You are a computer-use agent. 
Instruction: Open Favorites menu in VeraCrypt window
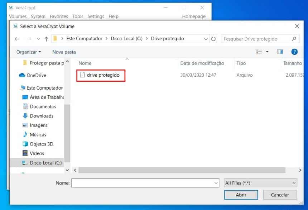[x=59, y=16]
